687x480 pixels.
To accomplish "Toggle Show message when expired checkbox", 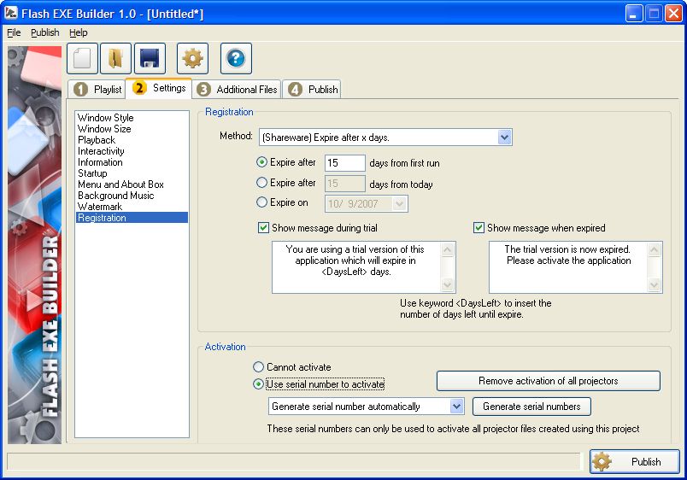I will pyautogui.click(x=479, y=228).
